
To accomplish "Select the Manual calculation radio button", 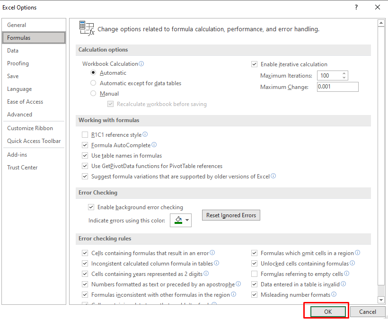I will pos(93,94).
